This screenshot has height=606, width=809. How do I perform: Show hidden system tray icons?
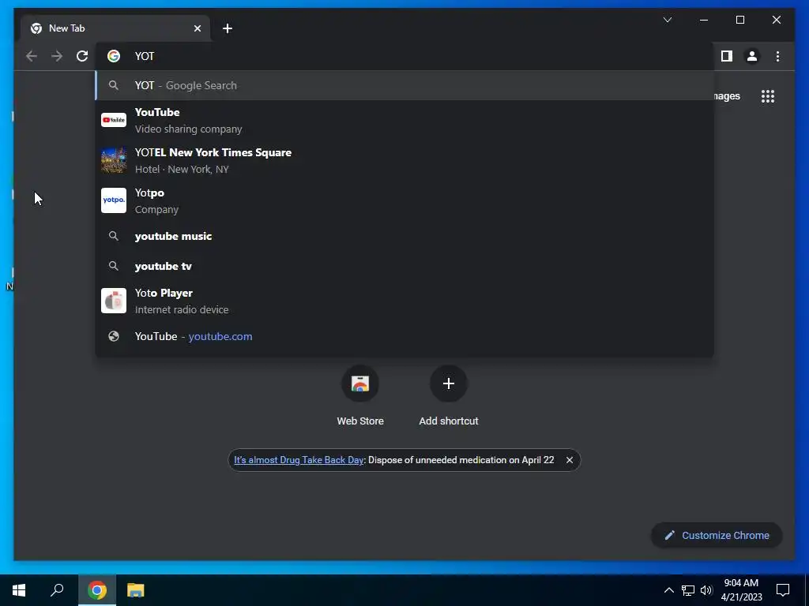tap(668, 590)
